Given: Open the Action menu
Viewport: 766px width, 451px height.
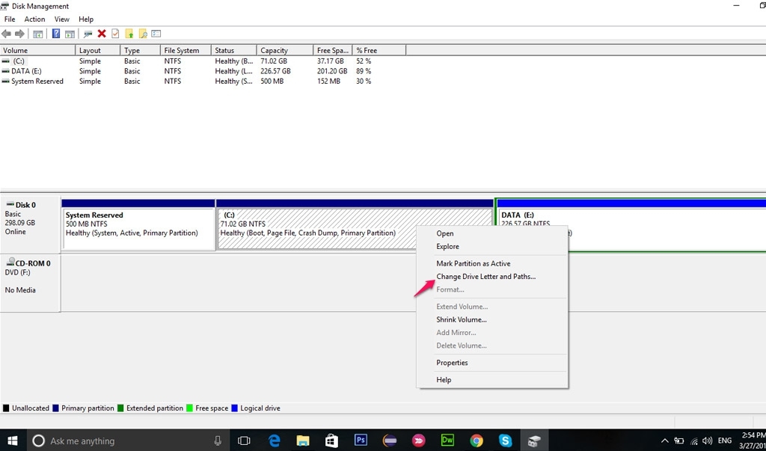Looking at the screenshot, I should tap(34, 19).
